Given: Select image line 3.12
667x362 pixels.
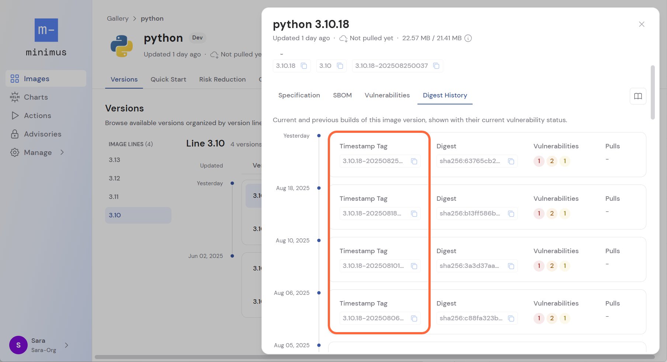Looking at the screenshot, I should tap(138, 178).
